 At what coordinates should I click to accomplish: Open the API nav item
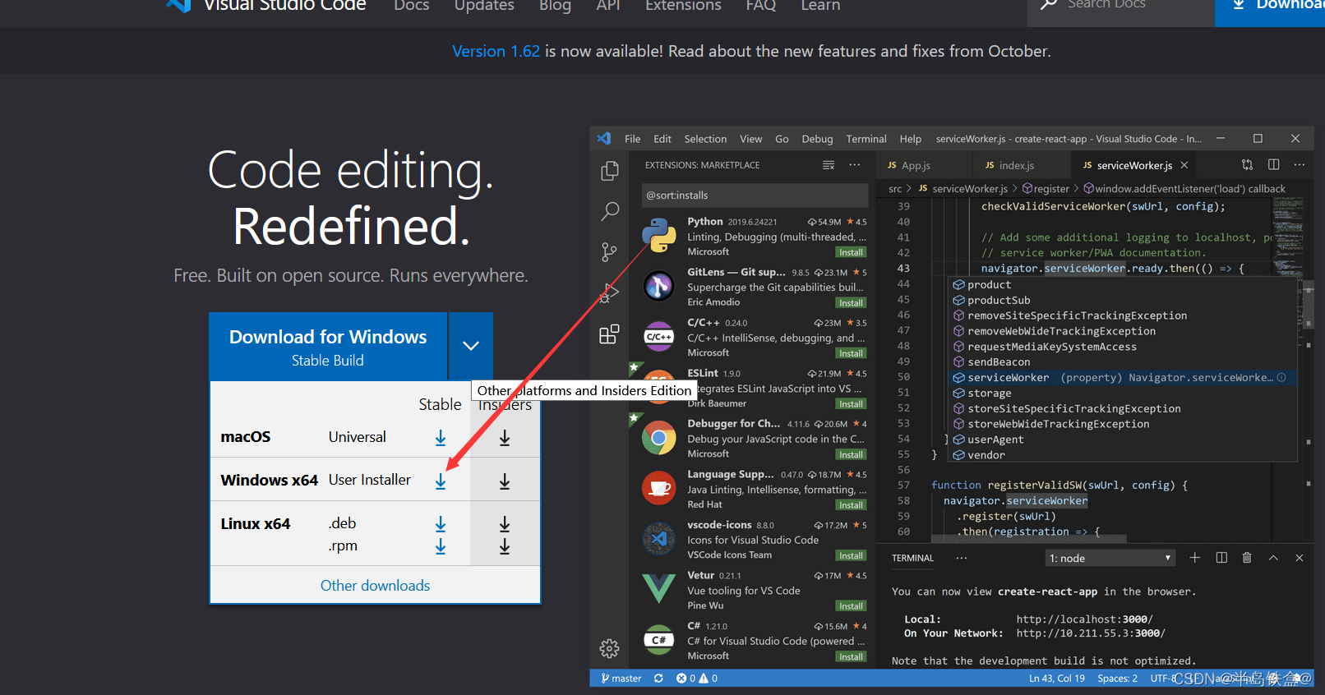click(608, 6)
